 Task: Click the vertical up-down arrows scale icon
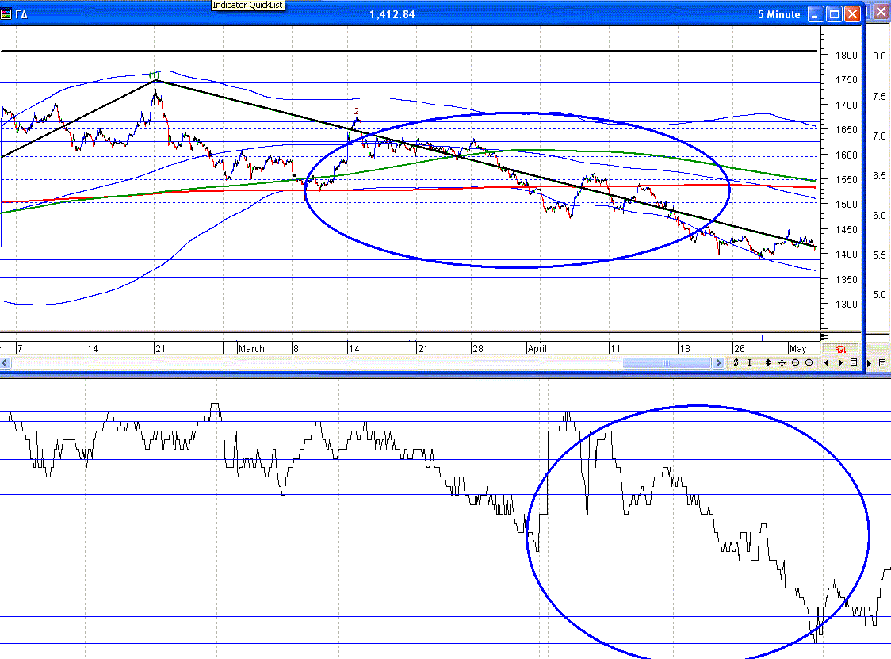pos(767,362)
